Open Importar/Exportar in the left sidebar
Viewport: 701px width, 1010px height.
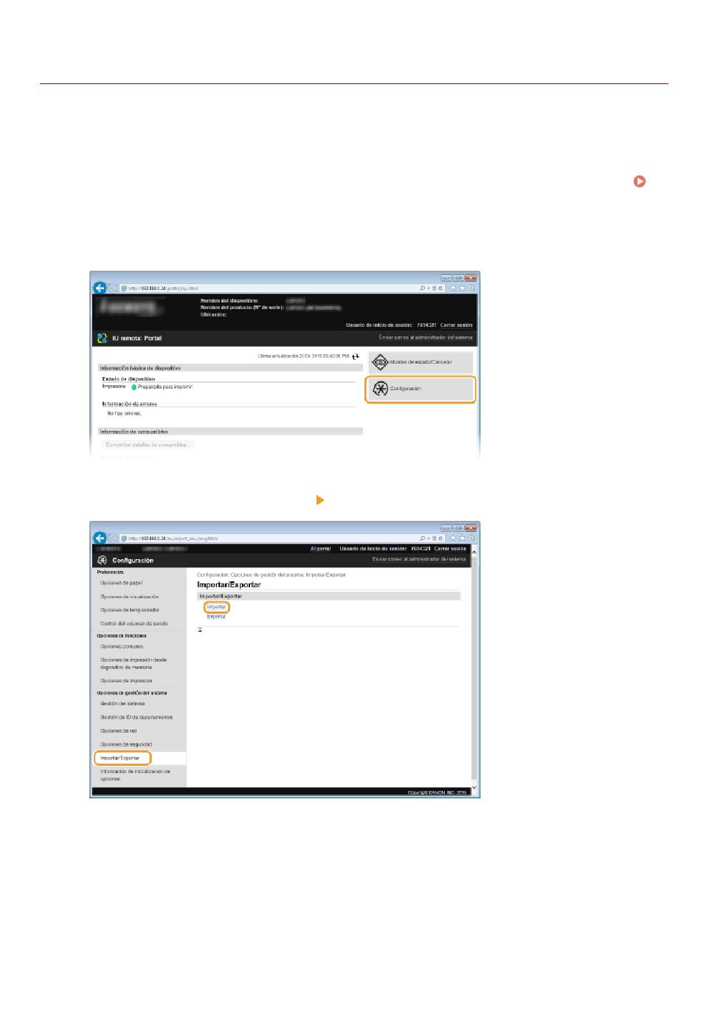coord(120,758)
